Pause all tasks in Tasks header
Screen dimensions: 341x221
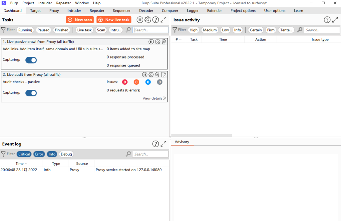pyautogui.click(x=140, y=20)
